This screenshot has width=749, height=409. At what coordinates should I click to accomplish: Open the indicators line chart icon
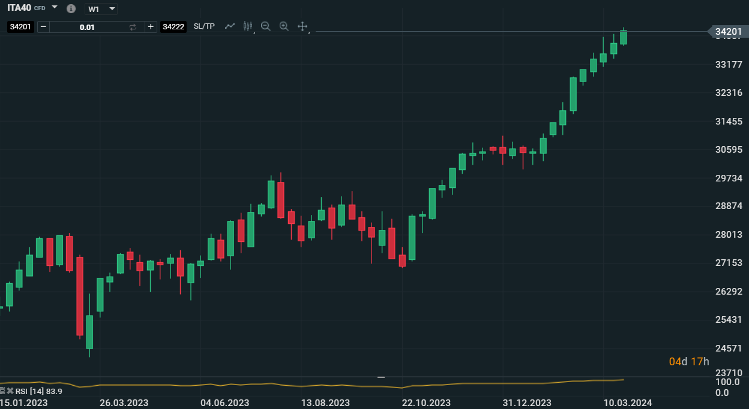230,26
